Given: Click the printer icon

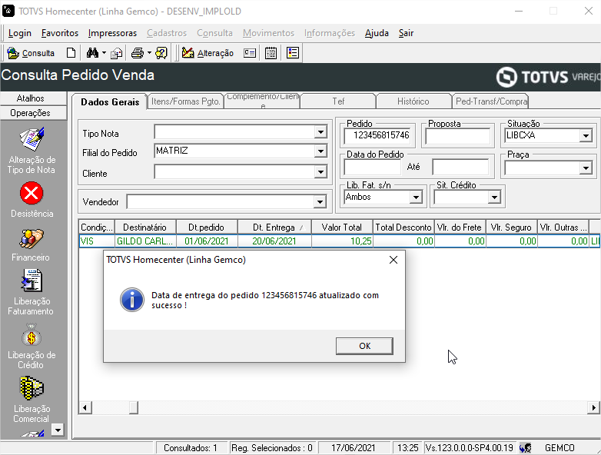Looking at the screenshot, I should pyautogui.click(x=138, y=53).
